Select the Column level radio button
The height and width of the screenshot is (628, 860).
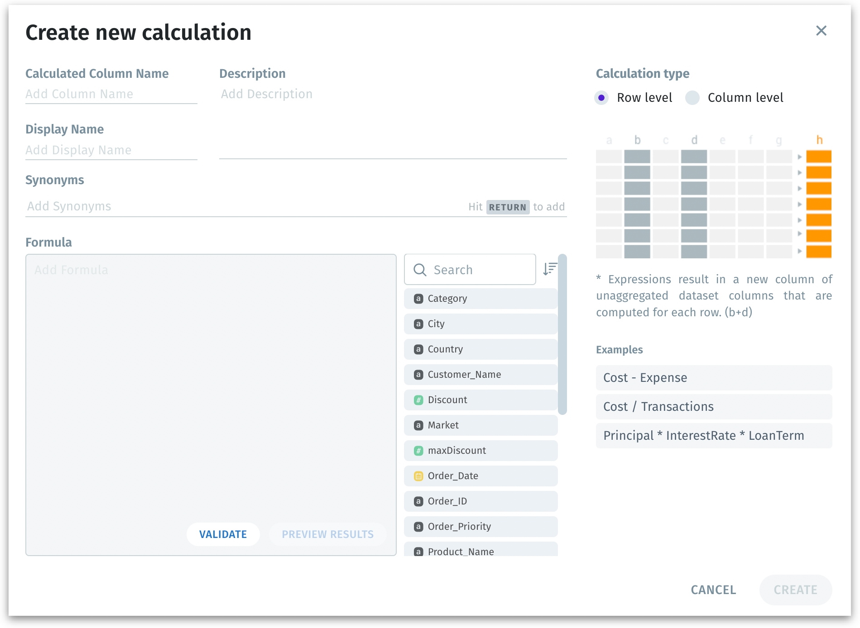pos(692,98)
